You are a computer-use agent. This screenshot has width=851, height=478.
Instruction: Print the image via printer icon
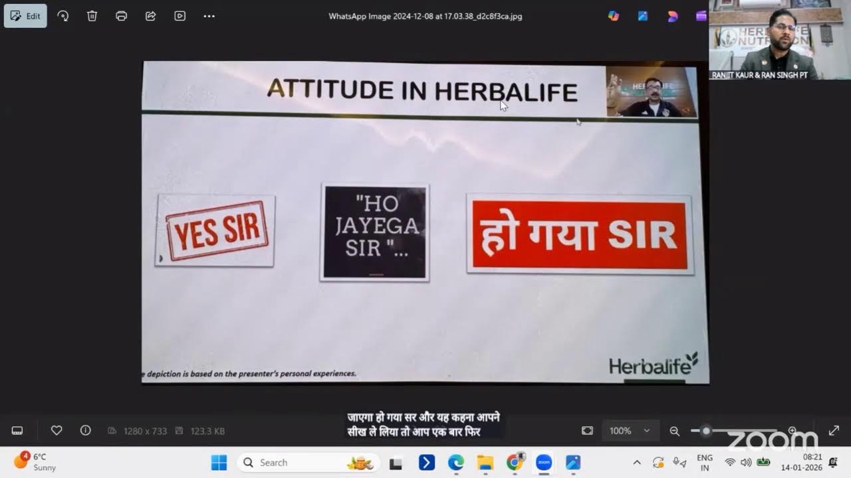click(122, 16)
